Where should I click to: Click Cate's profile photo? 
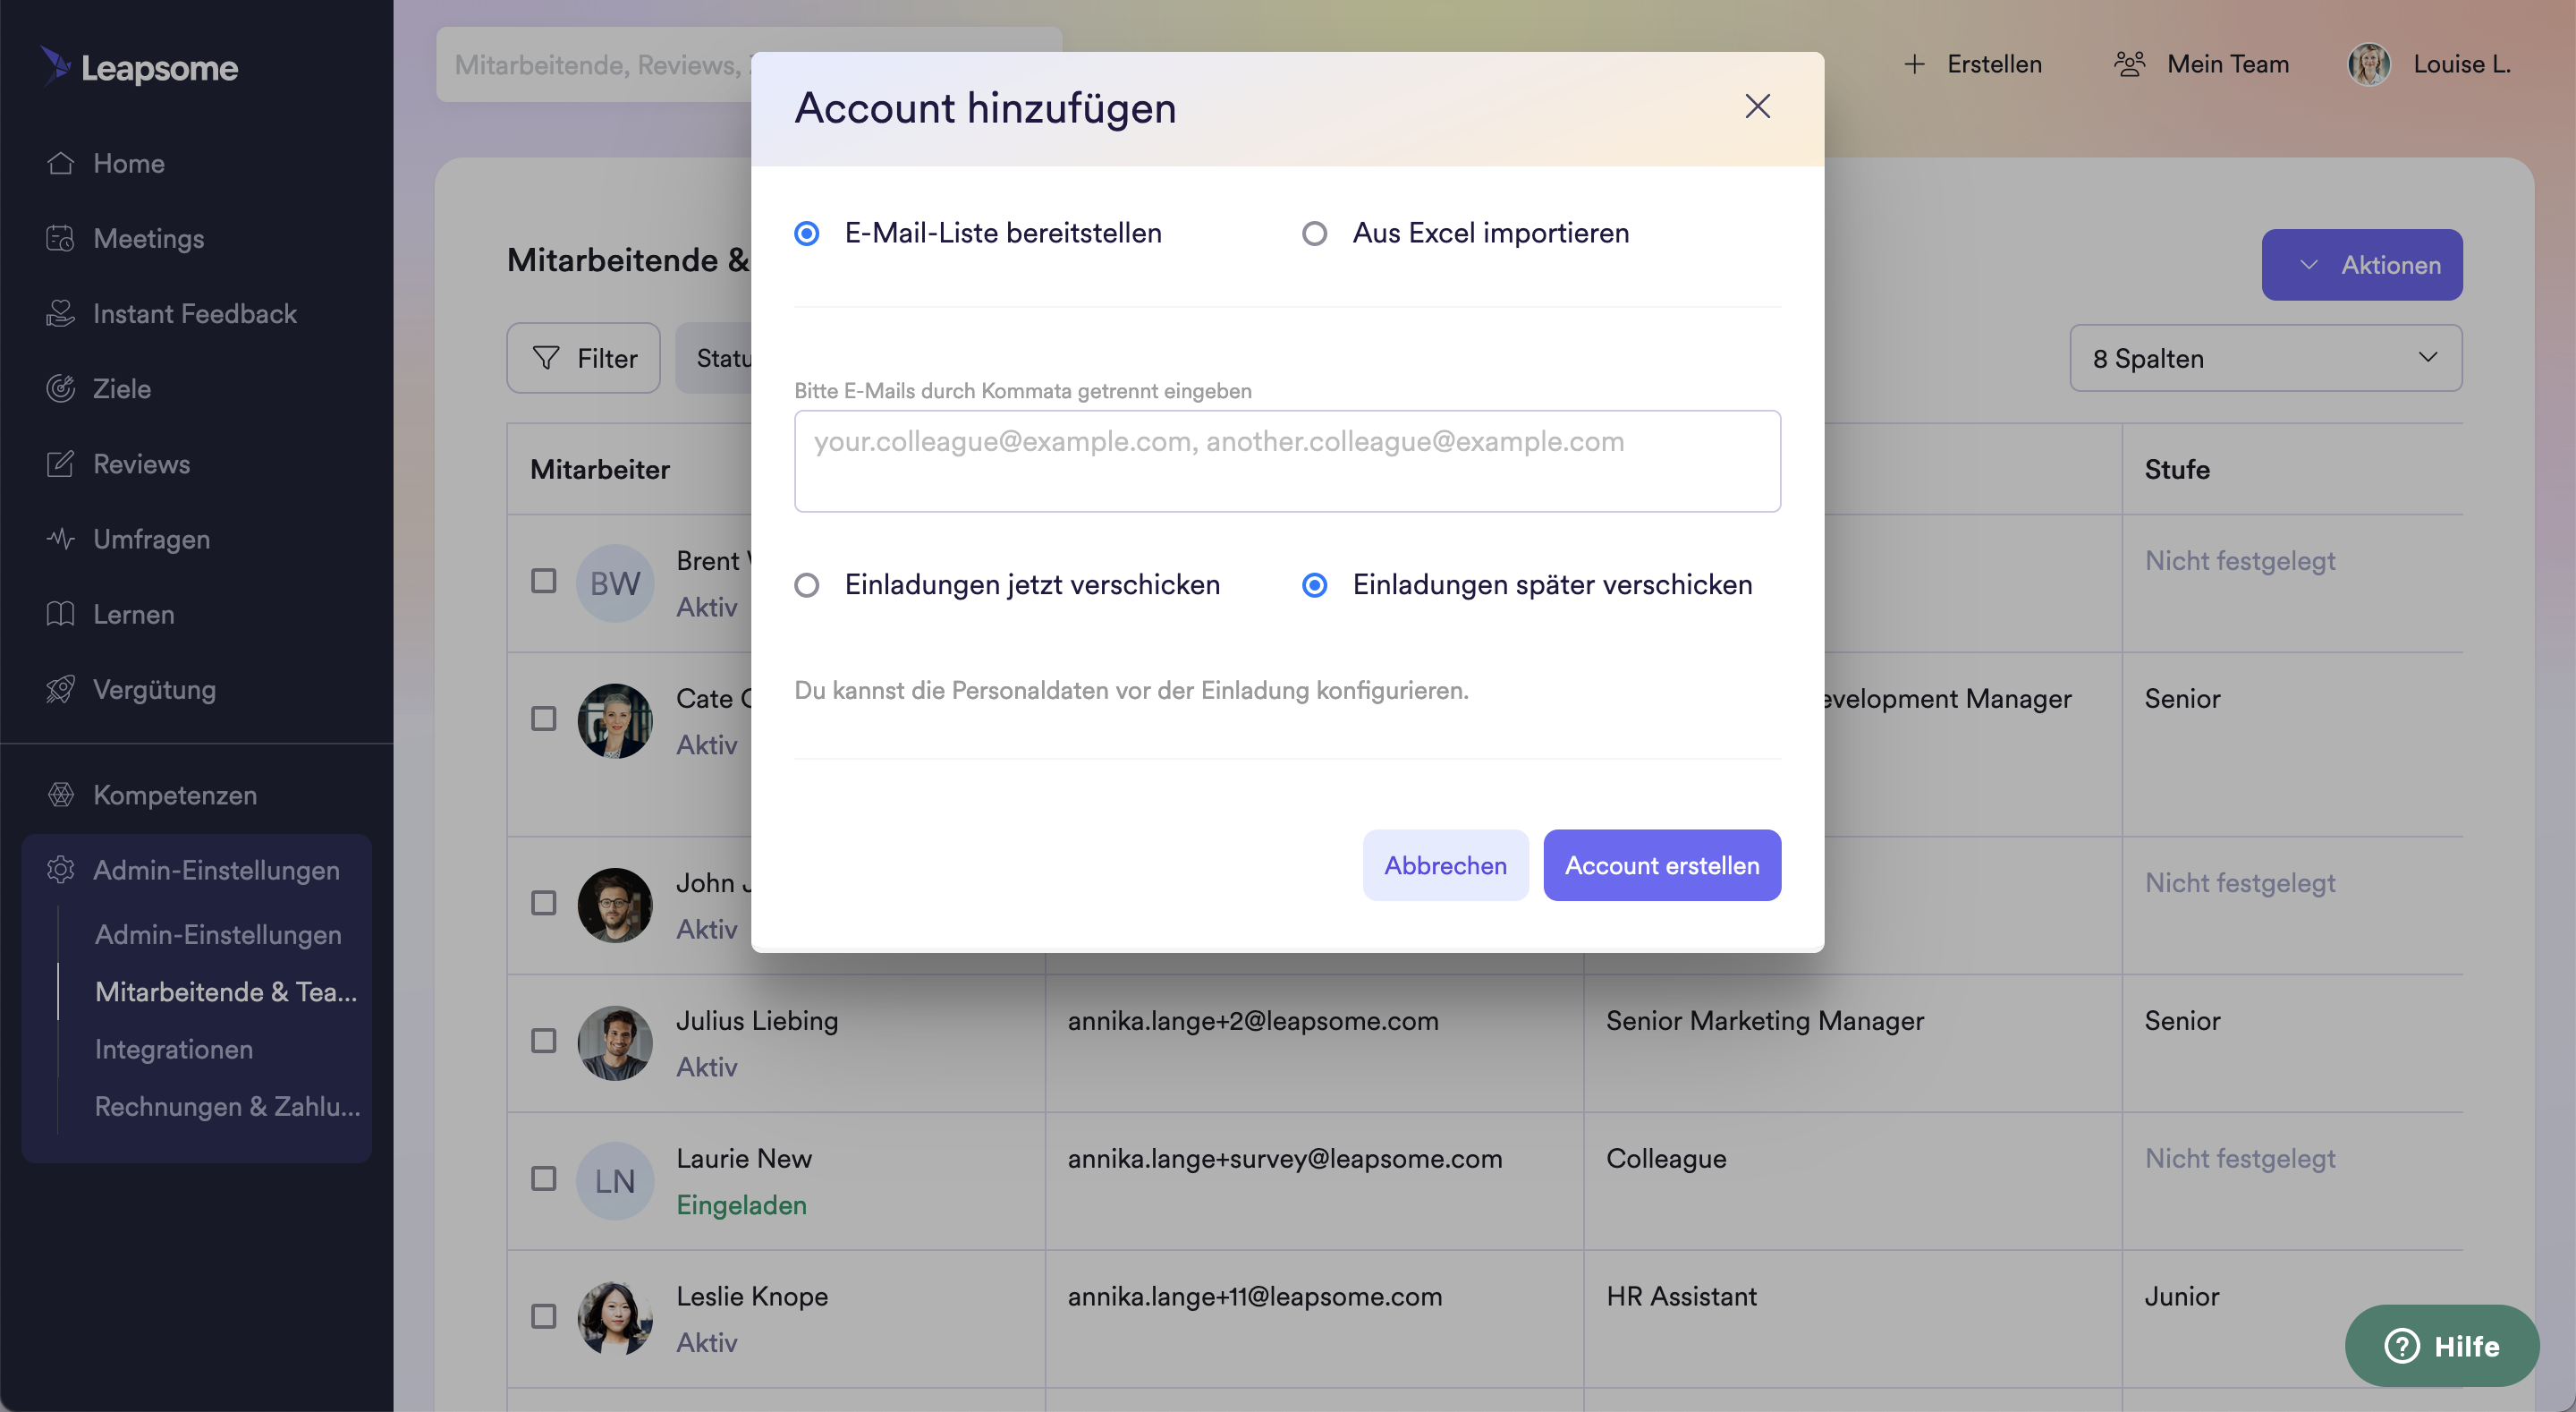click(614, 720)
